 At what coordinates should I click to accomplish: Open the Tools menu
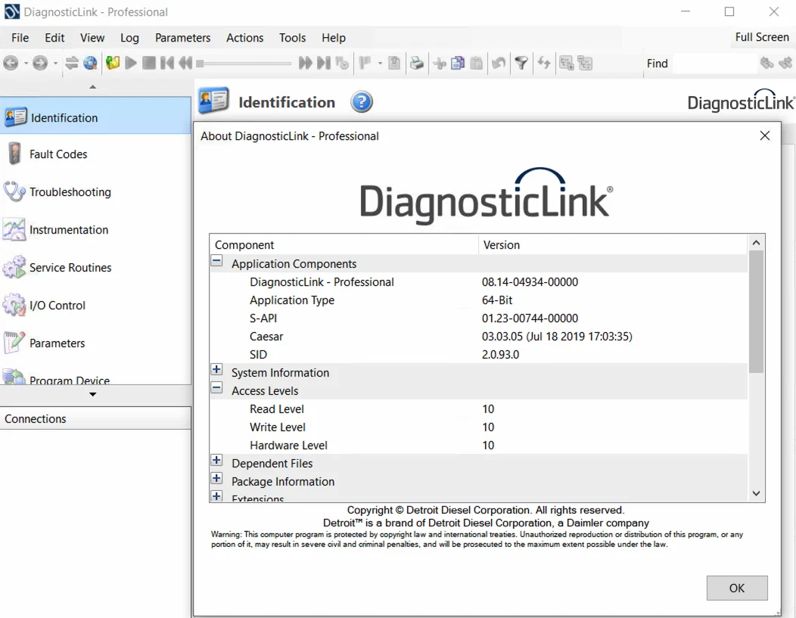click(292, 38)
